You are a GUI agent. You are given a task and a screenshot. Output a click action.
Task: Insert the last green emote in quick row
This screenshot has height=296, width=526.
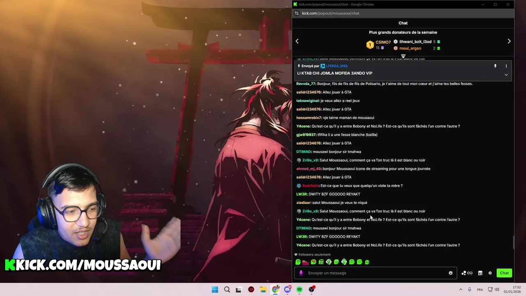click(367, 262)
